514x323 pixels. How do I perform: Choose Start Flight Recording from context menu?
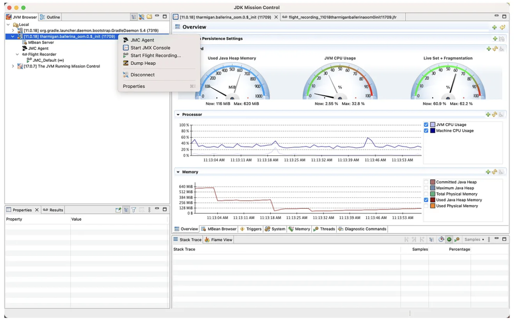point(155,56)
